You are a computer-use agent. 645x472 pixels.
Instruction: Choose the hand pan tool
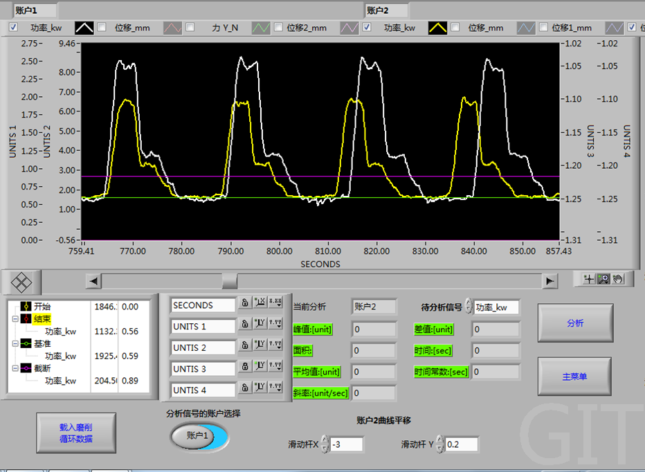(617, 279)
